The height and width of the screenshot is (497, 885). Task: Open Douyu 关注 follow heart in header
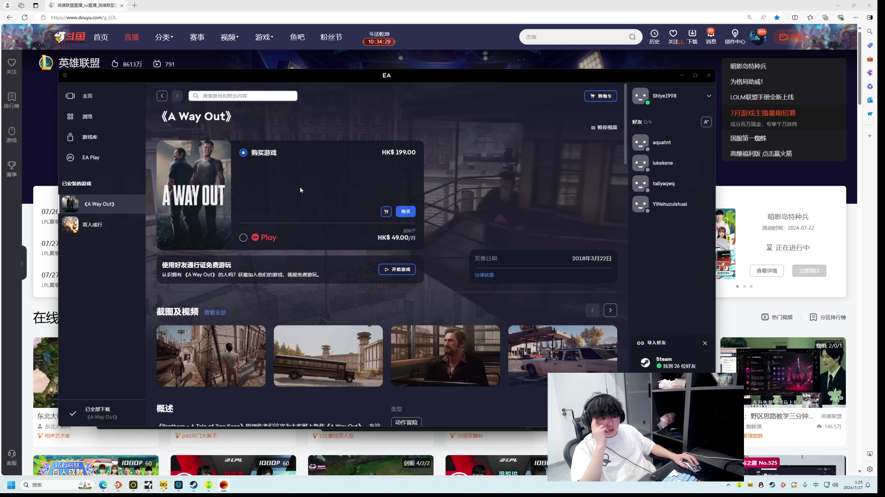673,37
